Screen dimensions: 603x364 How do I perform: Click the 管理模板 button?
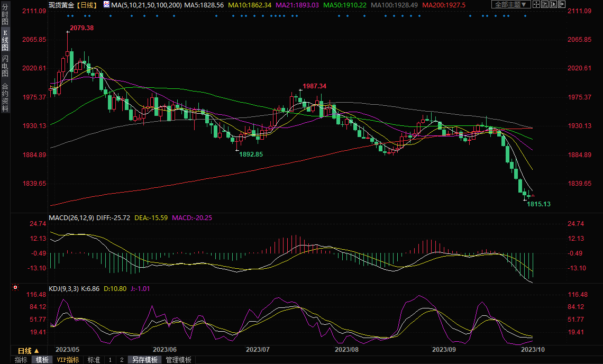pyautogui.click(x=179, y=360)
